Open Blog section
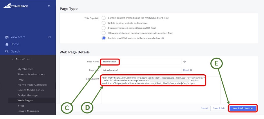The image size is (264, 119). [21, 106]
